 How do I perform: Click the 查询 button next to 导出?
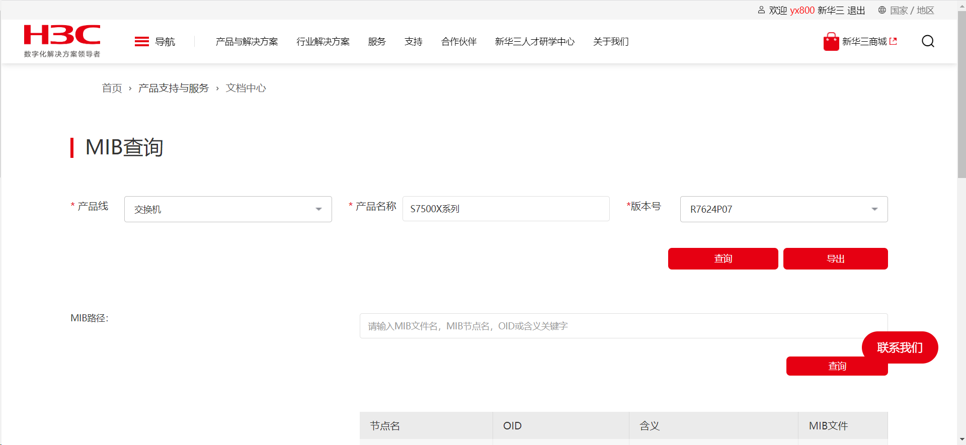pyautogui.click(x=723, y=258)
